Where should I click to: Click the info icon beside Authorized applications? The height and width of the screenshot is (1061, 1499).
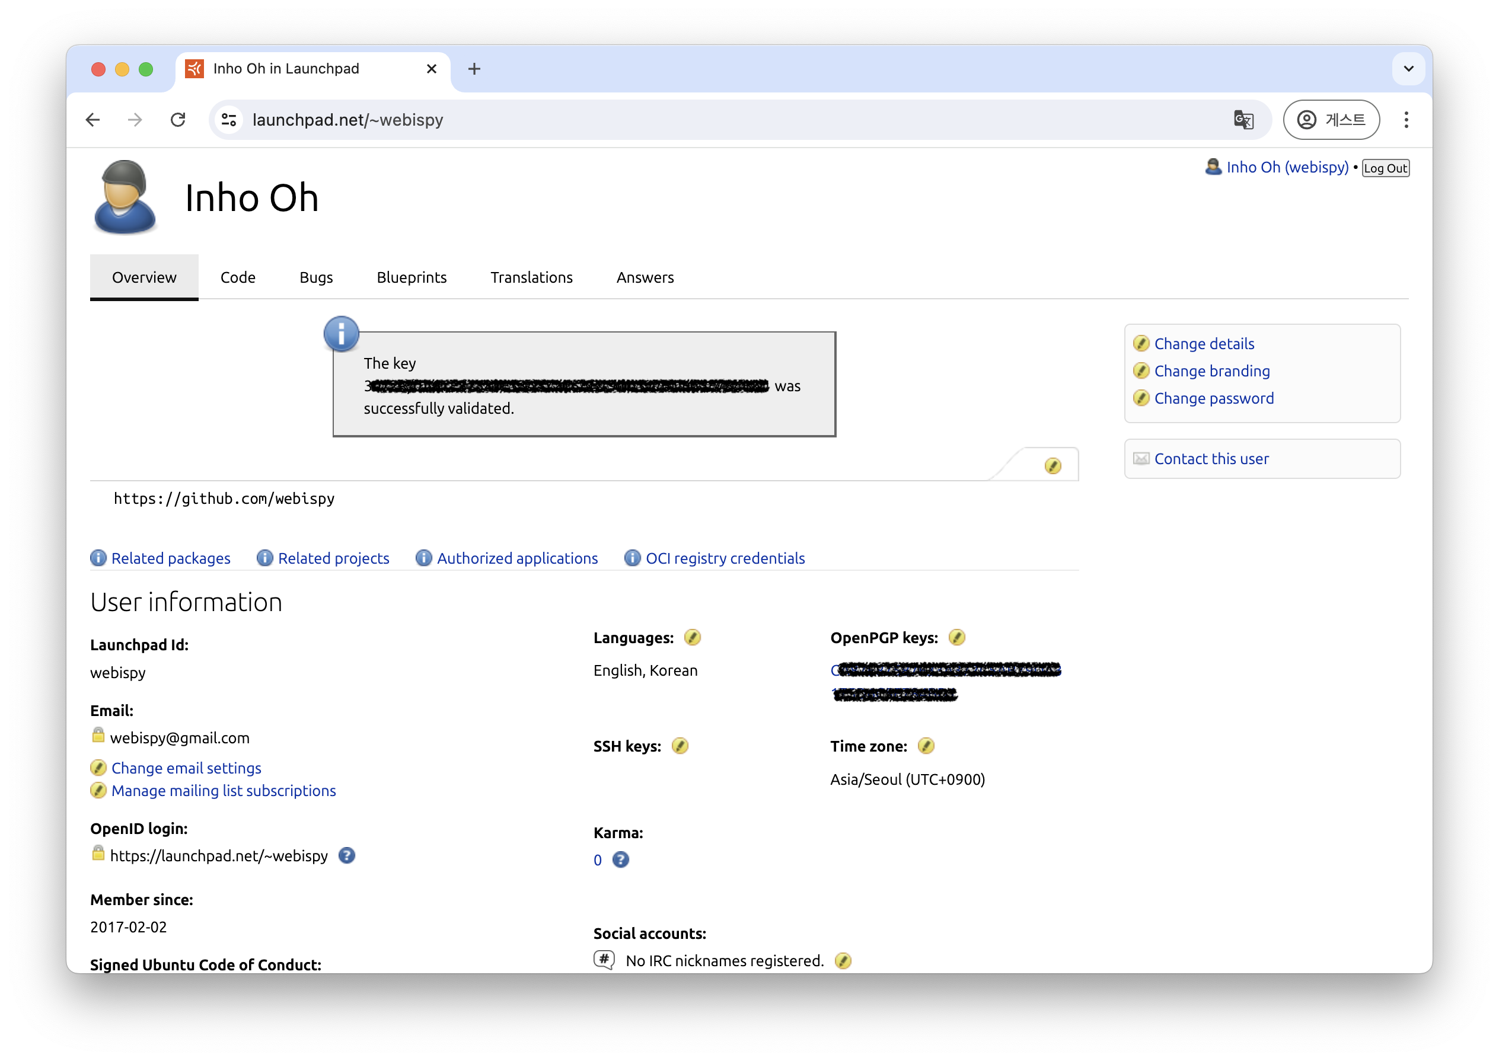click(423, 558)
